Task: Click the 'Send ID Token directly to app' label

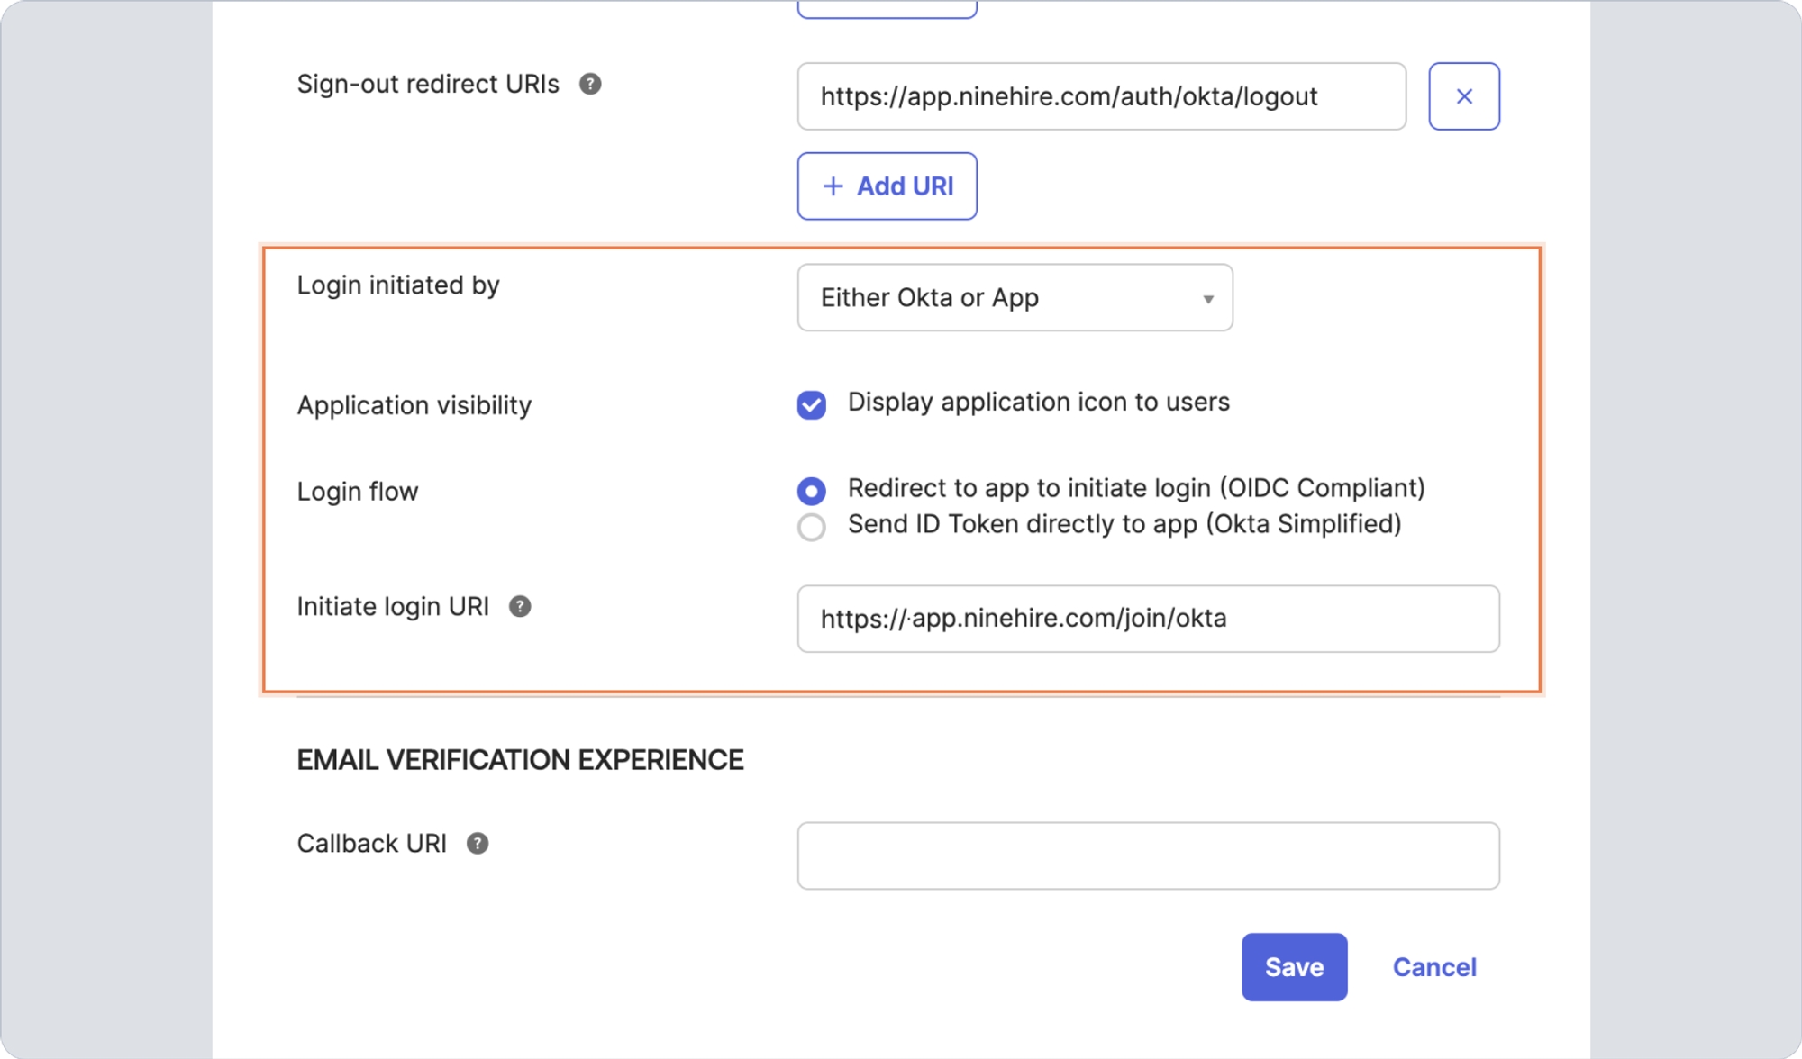Action: click(1124, 524)
